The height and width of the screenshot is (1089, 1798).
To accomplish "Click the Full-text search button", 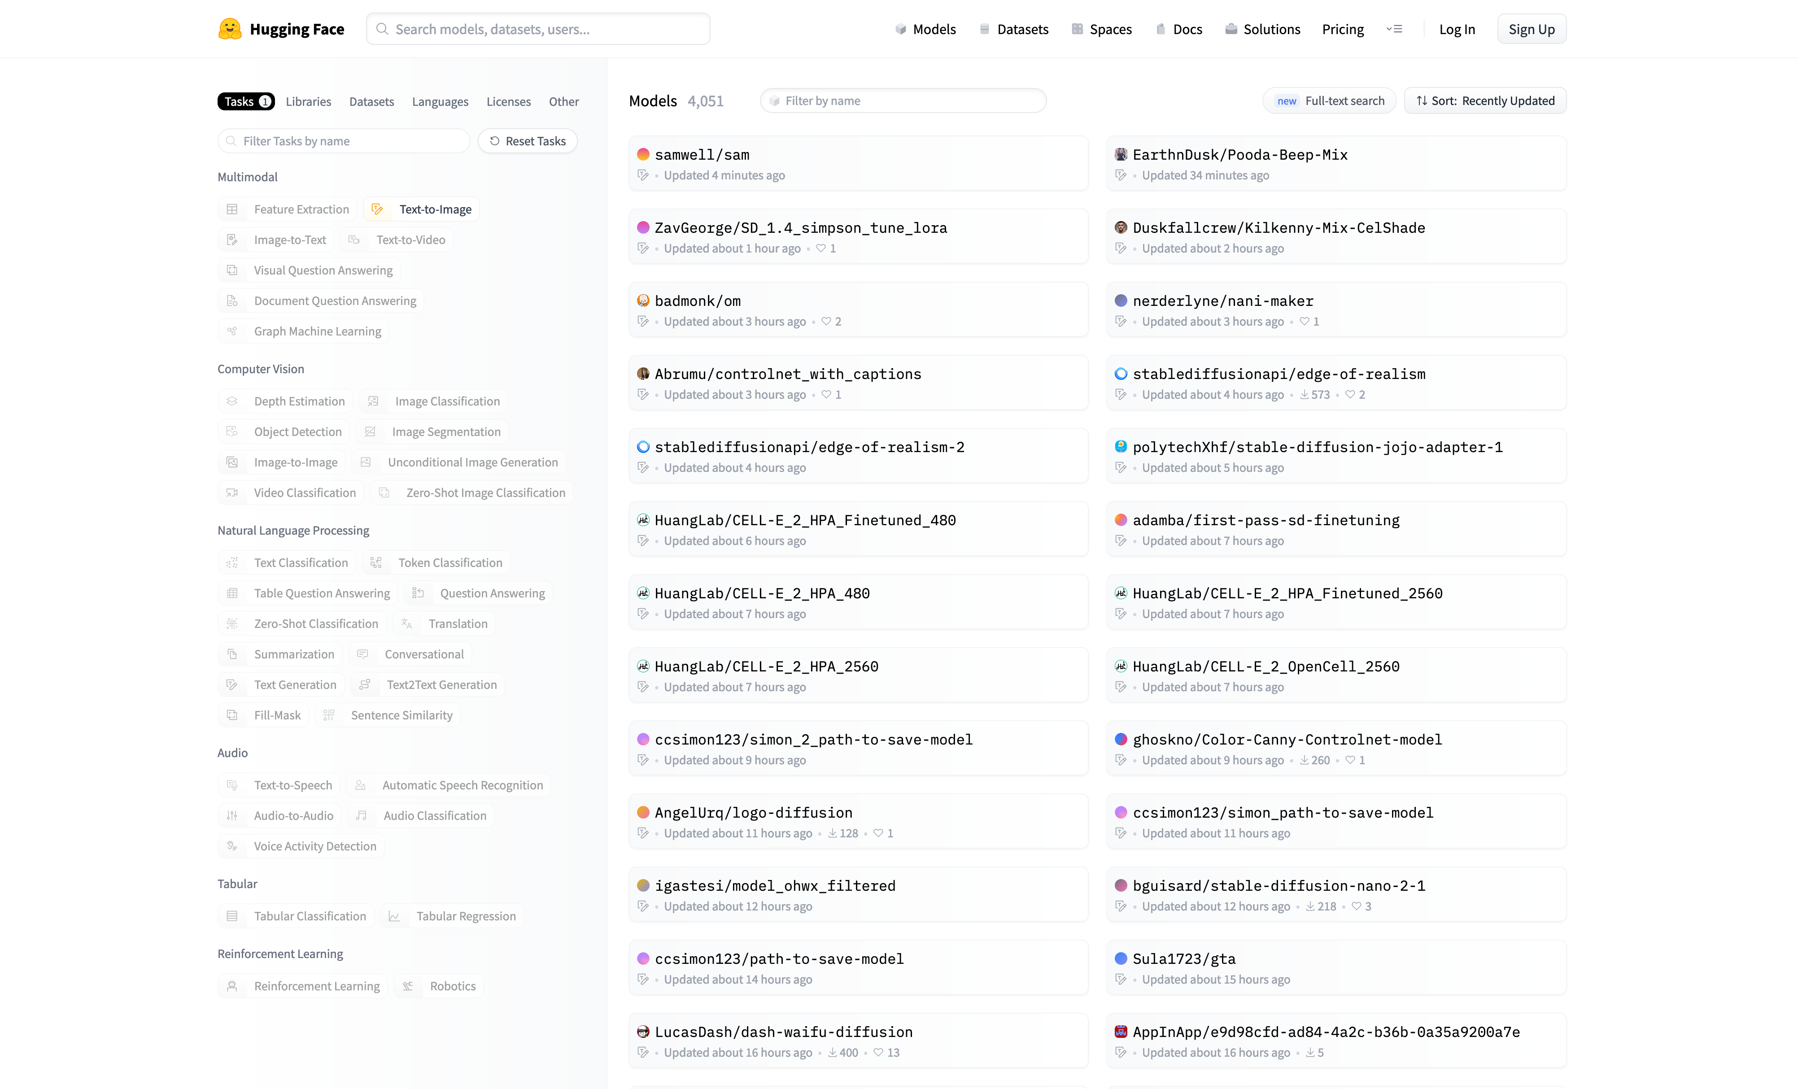I will [x=1329, y=100].
